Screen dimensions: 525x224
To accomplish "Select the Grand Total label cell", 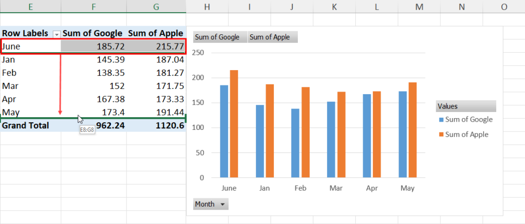I will click(30, 125).
